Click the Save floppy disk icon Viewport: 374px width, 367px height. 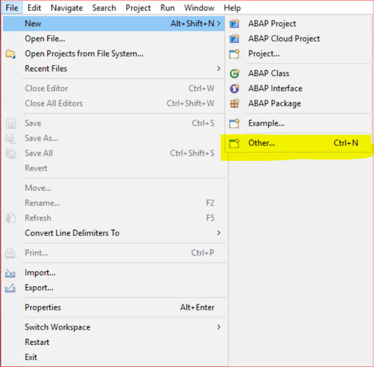(11, 123)
